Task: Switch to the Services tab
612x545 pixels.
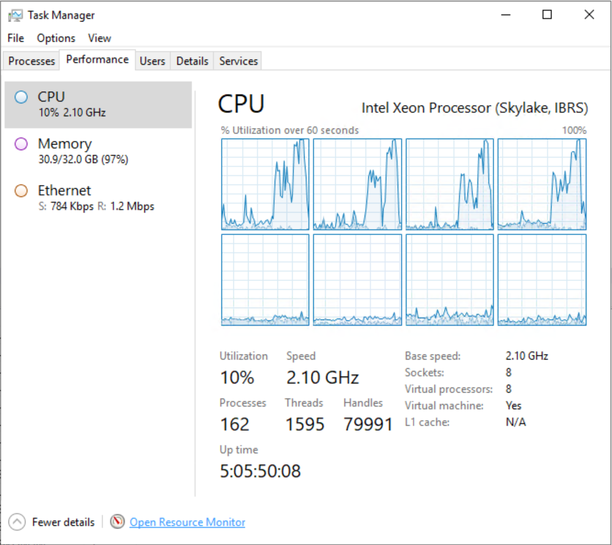Action: click(x=238, y=61)
